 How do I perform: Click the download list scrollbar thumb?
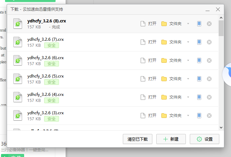coord(221,28)
